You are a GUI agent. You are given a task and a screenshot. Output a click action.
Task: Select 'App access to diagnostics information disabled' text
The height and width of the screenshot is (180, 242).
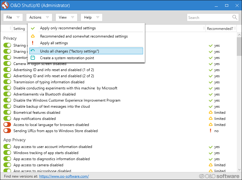(51, 159)
